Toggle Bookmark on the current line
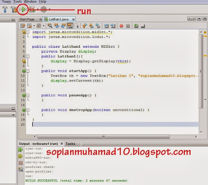208x185 pixels. pyautogui.click(x=98, y=26)
